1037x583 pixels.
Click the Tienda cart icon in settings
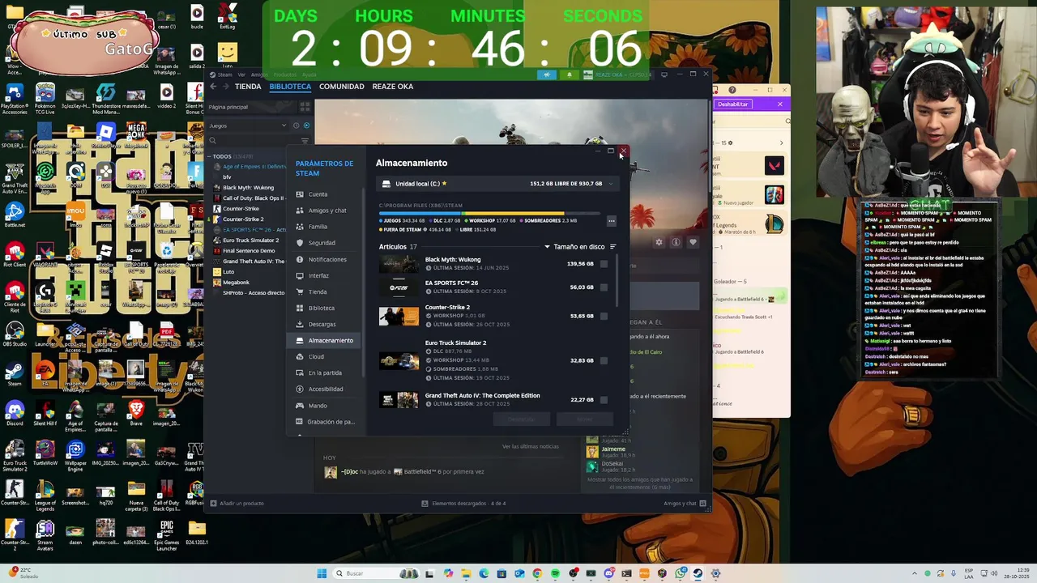pos(300,291)
